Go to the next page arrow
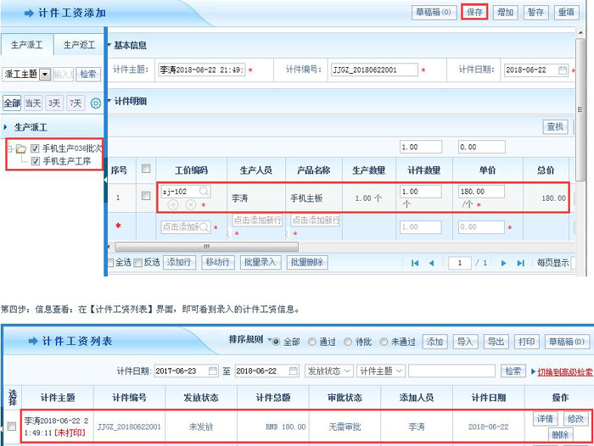This screenshot has height=446, width=594. [505, 263]
